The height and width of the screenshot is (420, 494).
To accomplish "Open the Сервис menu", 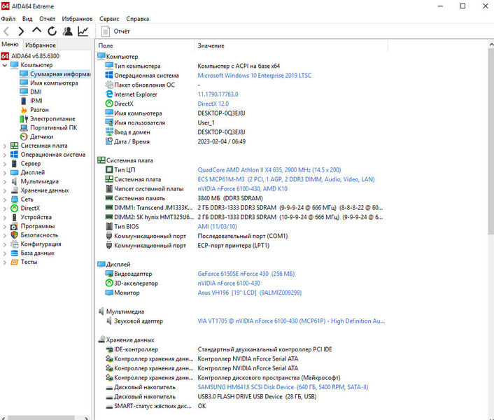I will point(109,19).
